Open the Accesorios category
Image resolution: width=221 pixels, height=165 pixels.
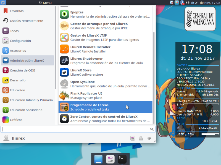pyautogui.click(x=27, y=51)
